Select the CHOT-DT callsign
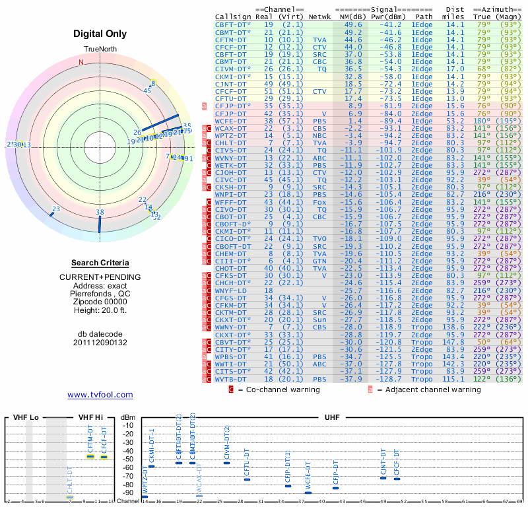Image resolution: width=528 pixels, height=507 pixels. tap(230, 268)
